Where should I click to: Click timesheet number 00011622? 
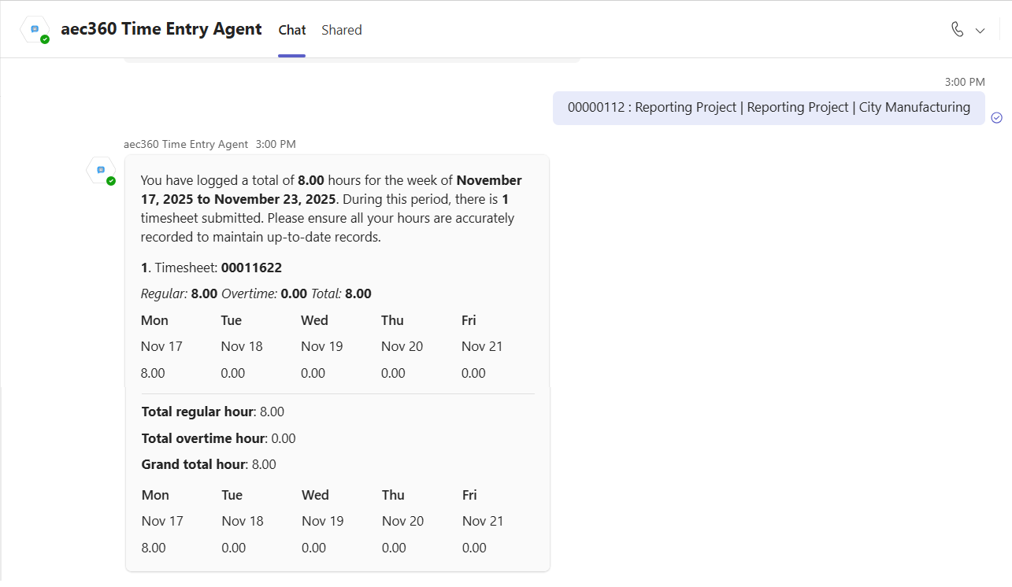point(251,268)
